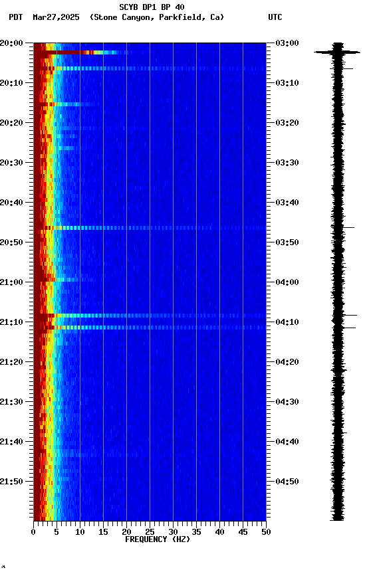Viewport: 367px width, 574px height.
Task: Click the '40' frequency axis tick label
Action: tap(219, 532)
